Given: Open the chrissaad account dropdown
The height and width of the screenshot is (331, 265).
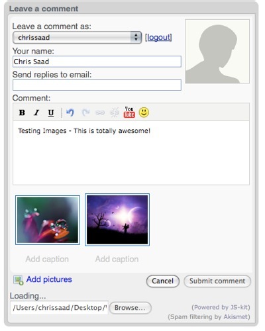Looking at the screenshot, I should tap(78, 37).
